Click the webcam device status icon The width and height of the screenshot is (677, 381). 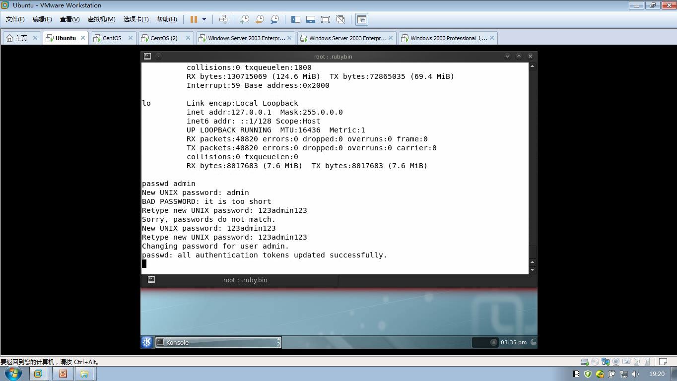616,362
